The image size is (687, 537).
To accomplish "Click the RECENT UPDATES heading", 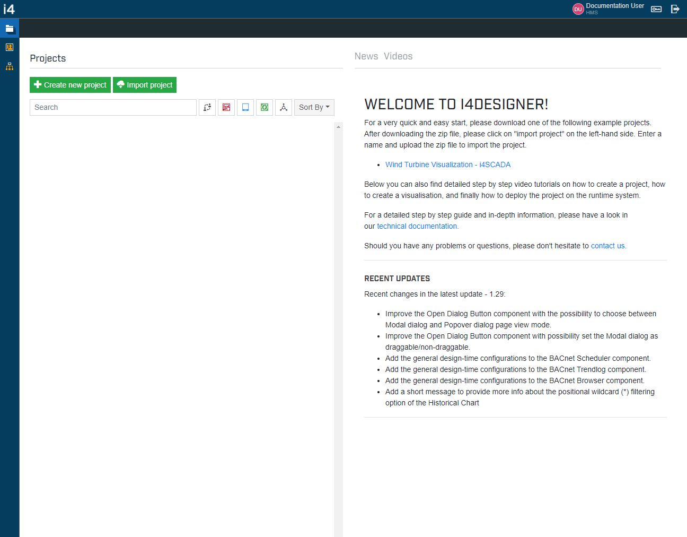I will [397, 279].
